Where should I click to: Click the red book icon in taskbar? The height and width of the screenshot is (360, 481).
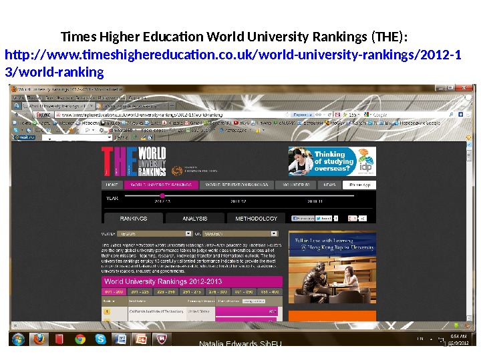59,339
